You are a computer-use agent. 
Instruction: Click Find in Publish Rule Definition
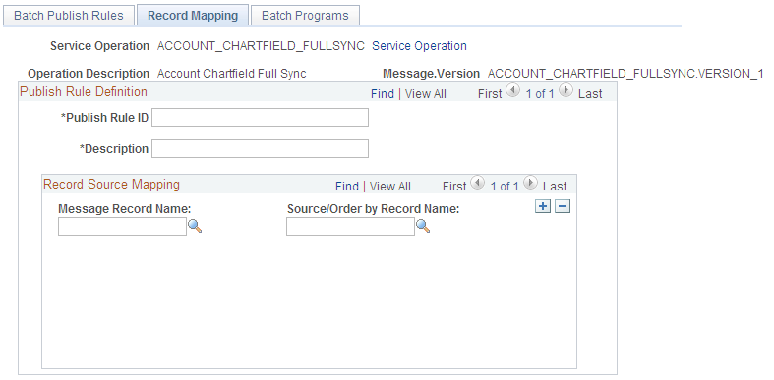coord(383,94)
